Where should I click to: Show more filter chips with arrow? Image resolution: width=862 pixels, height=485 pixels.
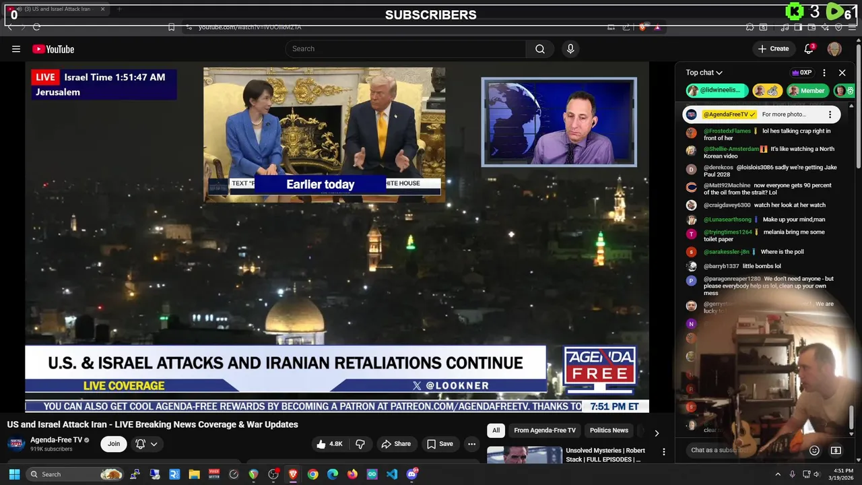pyautogui.click(x=657, y=433)
